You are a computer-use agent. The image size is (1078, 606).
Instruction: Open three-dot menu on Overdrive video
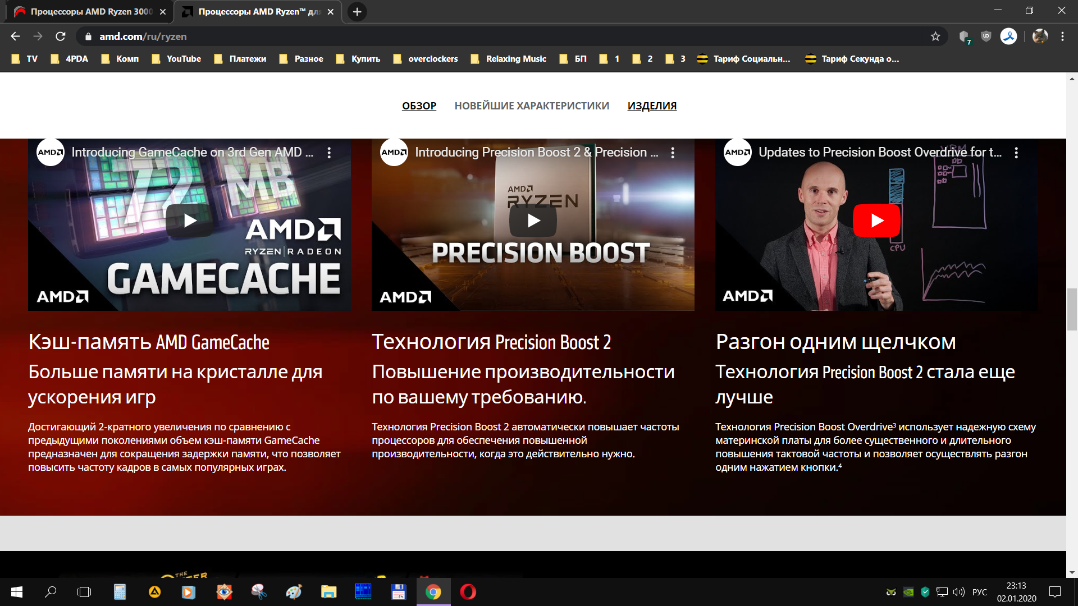(1016, 153)
